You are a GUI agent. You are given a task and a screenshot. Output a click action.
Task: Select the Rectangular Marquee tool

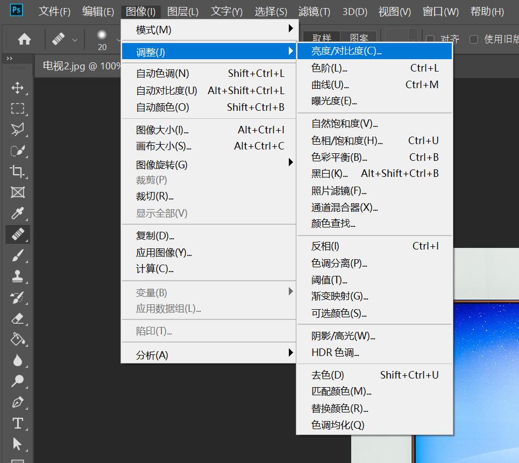pyautogui.click(x=18, y=109)
